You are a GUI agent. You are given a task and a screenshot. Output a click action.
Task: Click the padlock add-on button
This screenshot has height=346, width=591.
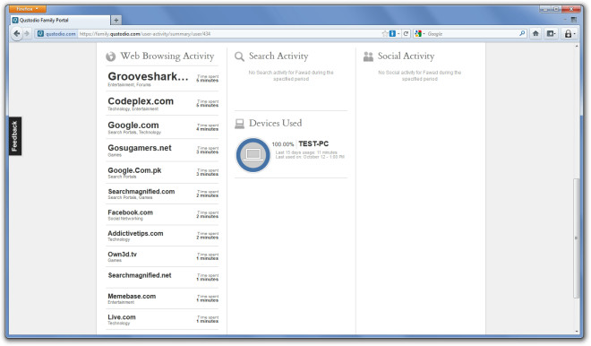pos(570,34)
